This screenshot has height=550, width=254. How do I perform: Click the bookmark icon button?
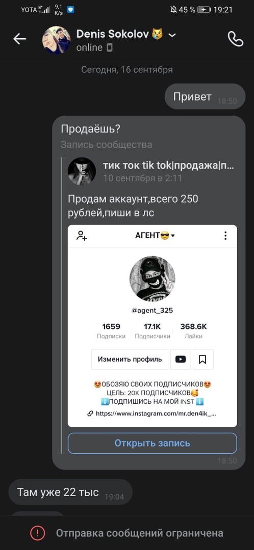202,359
